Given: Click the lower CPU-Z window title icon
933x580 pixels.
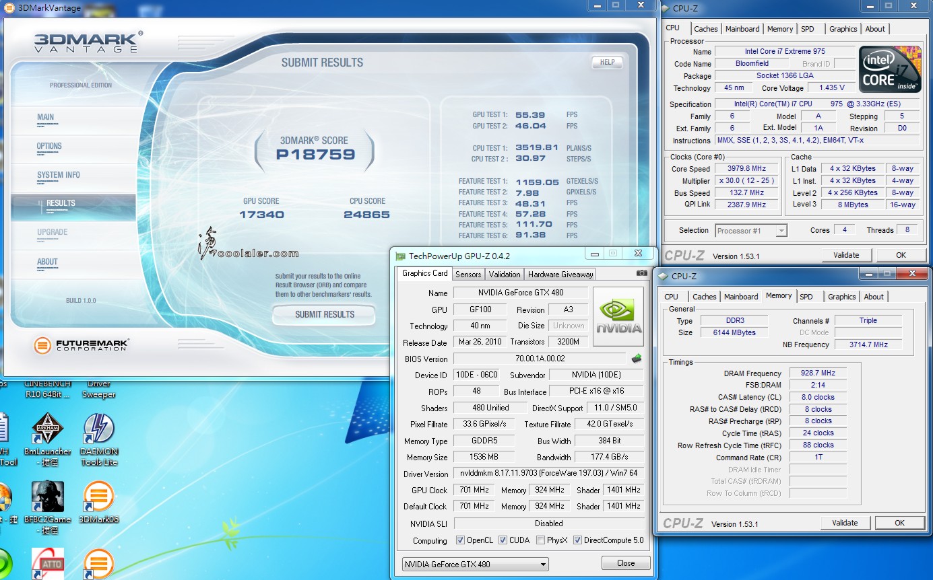Looking at the screenshot, I should point(662,276).
